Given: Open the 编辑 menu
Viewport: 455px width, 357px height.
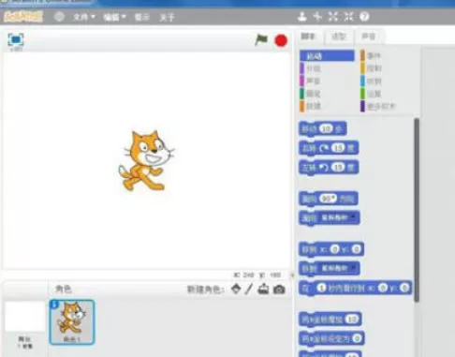Looking at the screenshot, I should point(114,17).
